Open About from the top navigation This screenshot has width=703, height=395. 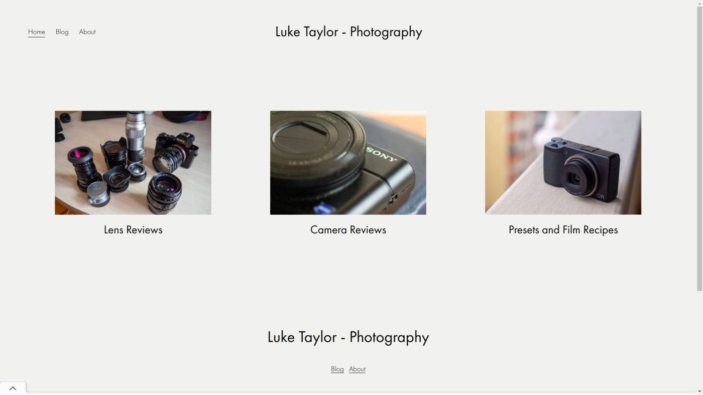click(87, 32)
